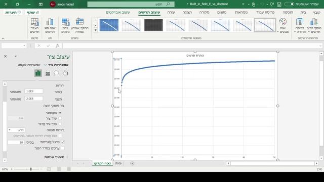This screenshot has height=182, width=324.
Task: Click the Share button
Action: pyautogui.click(x=33, y=13)
